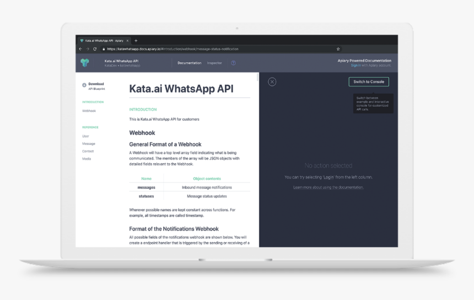
Task: Switch to the Documentation tab
Action: click(189, 63)
